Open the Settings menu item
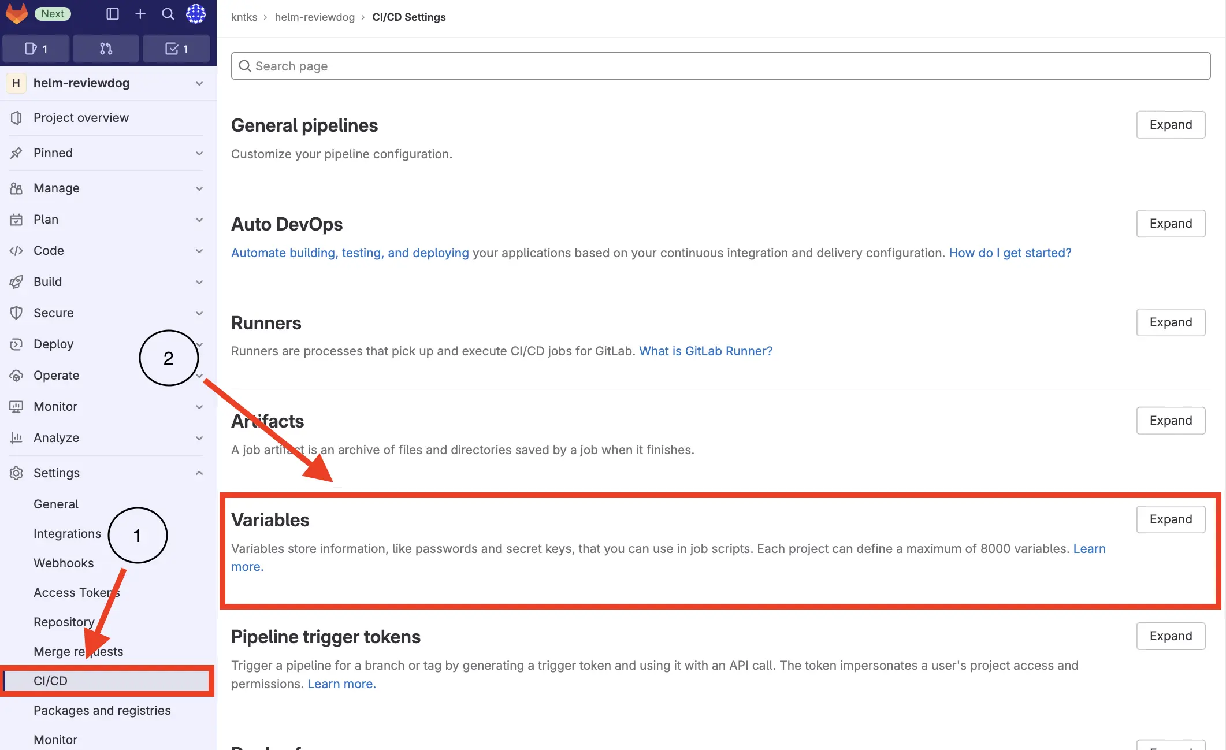The height and width of the screenshot is (750, 1226). coord(56,473)
